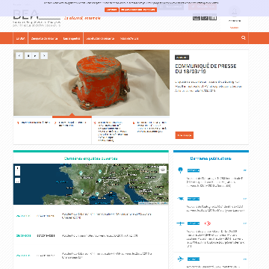Click the airliner icon in latest publications

(180, 259)
